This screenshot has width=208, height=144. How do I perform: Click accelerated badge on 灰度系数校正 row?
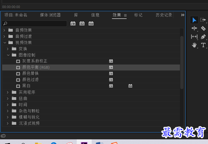(x=111, y=61)
